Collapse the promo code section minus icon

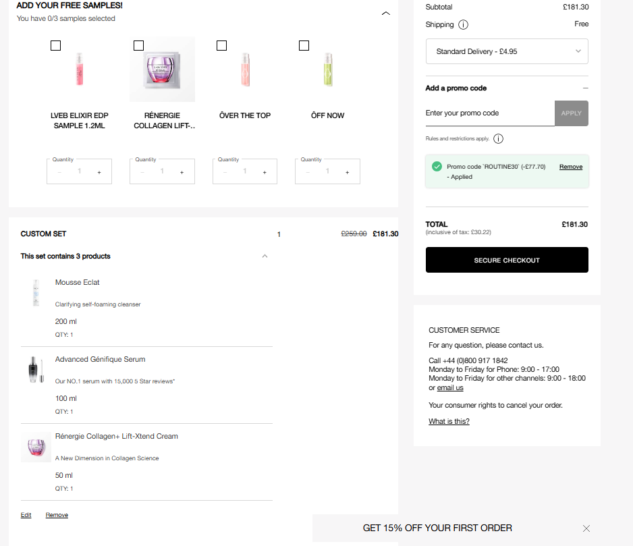pyautogui.click(x=585, y=88)
